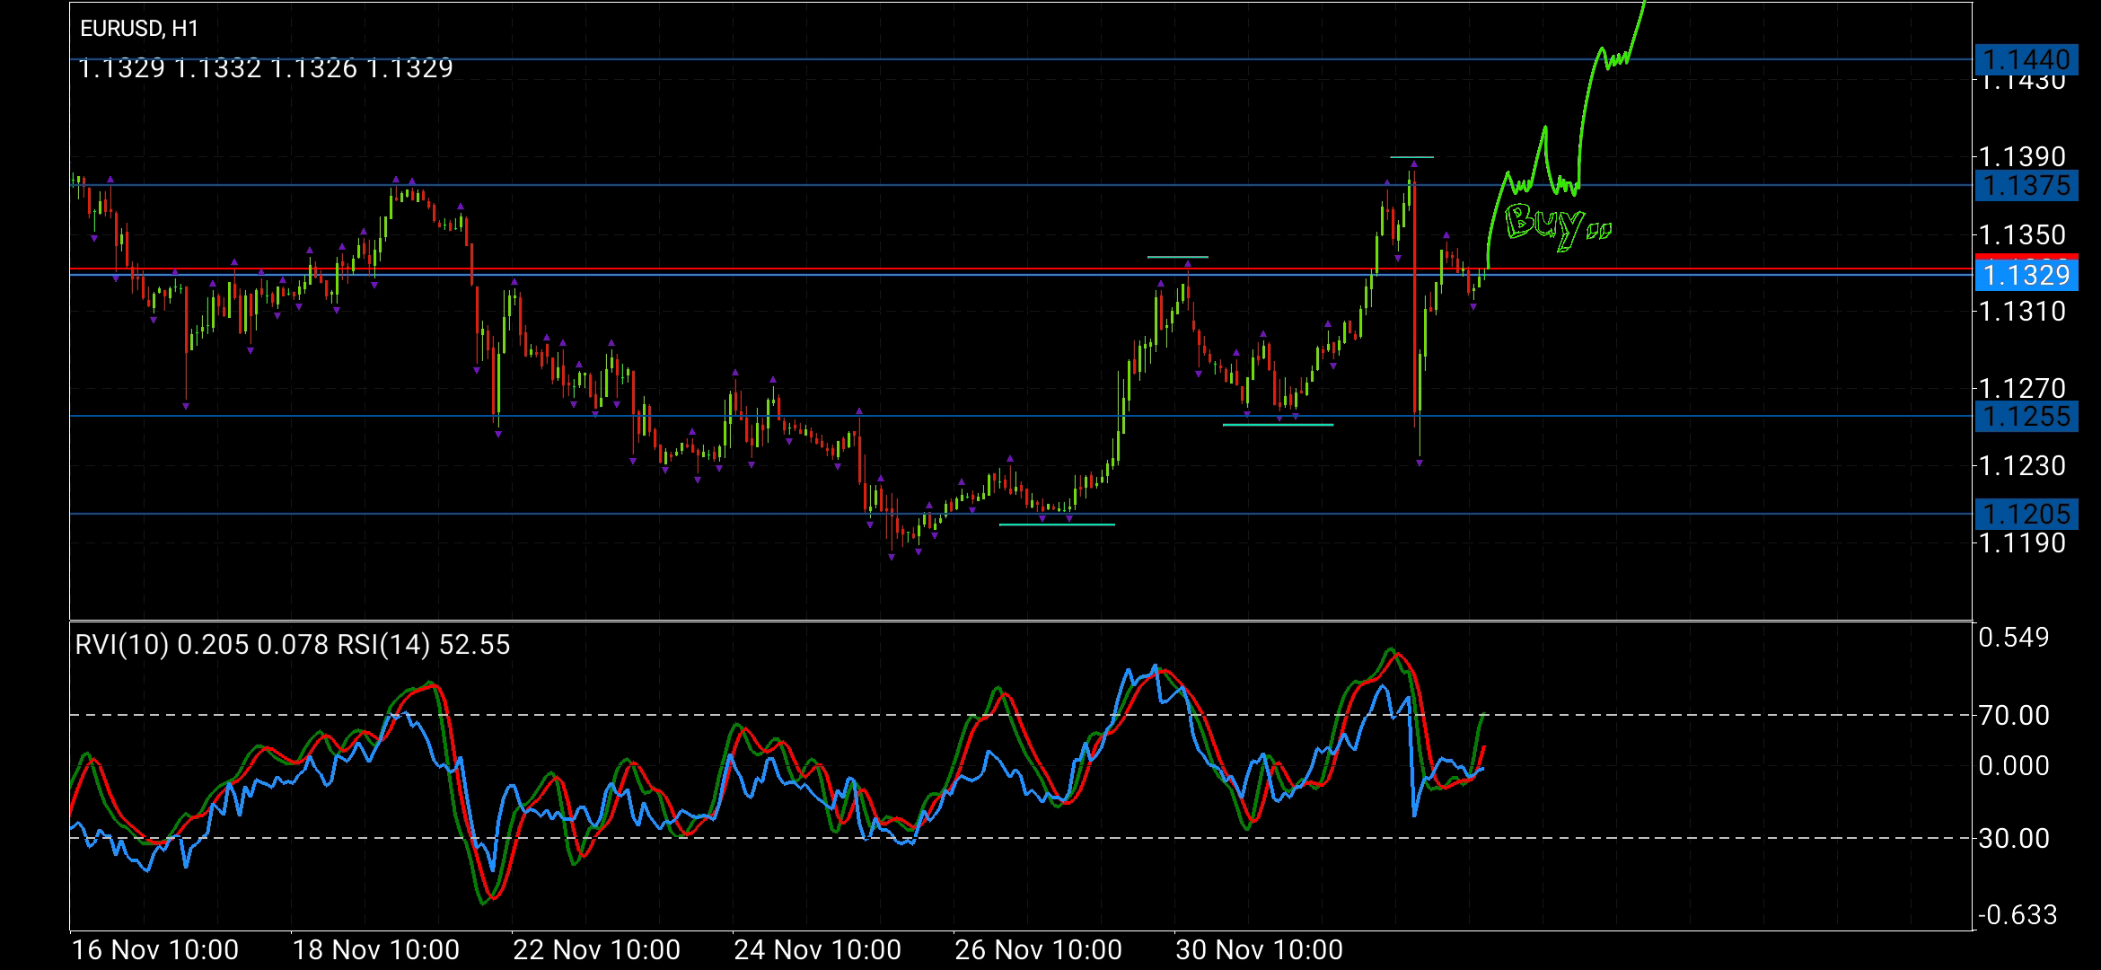Select the teal support line near 1.1255
The height and width of the screenshot is (970, 2101).
point(1278,424)
